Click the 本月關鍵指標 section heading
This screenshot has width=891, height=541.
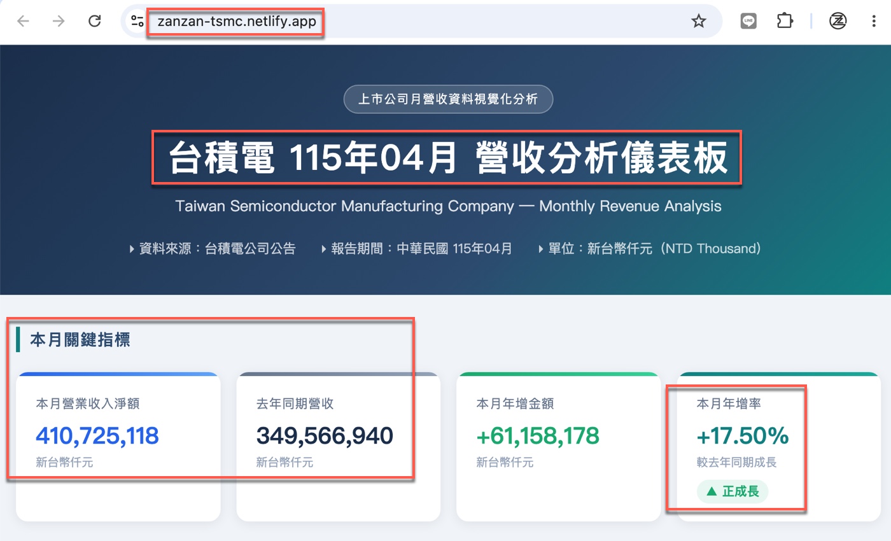[x=80, y=340]
